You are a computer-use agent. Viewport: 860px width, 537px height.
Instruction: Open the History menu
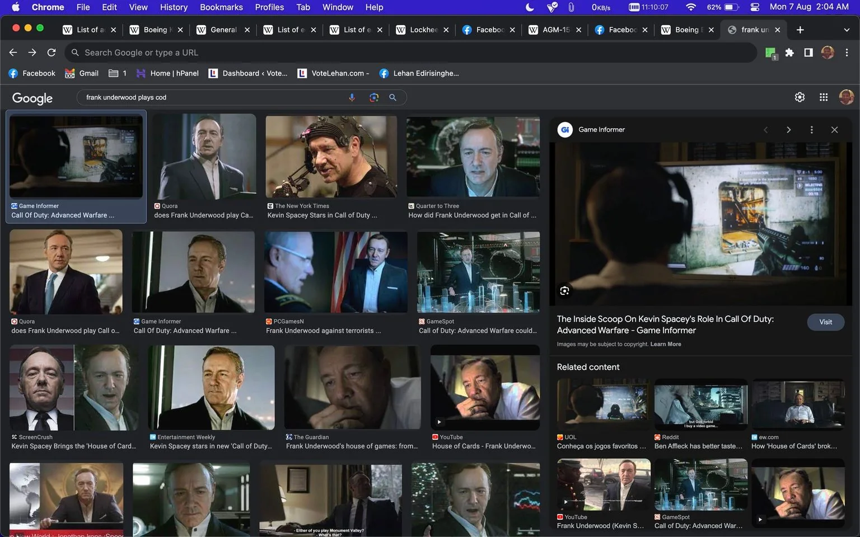tap(174, 7)
